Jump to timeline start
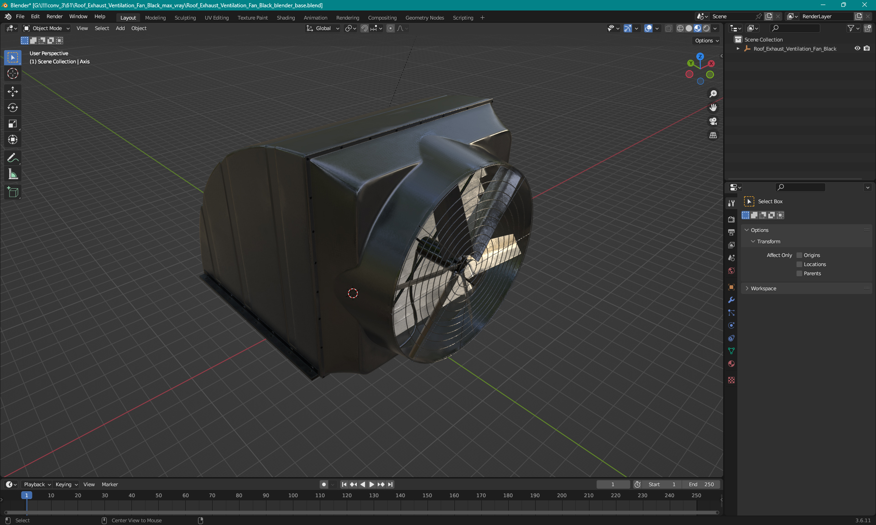The width and height of the screenshot is (876, 525). (344, 484)
